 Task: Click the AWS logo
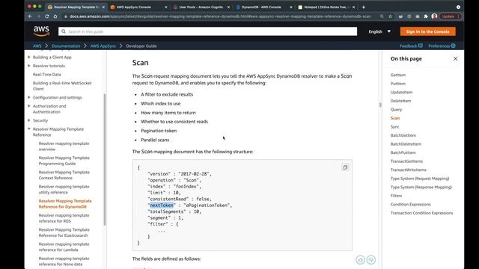pos(42,31)
